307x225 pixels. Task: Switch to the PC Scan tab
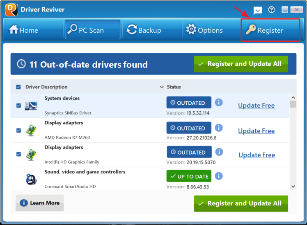[x=92, y=29]
